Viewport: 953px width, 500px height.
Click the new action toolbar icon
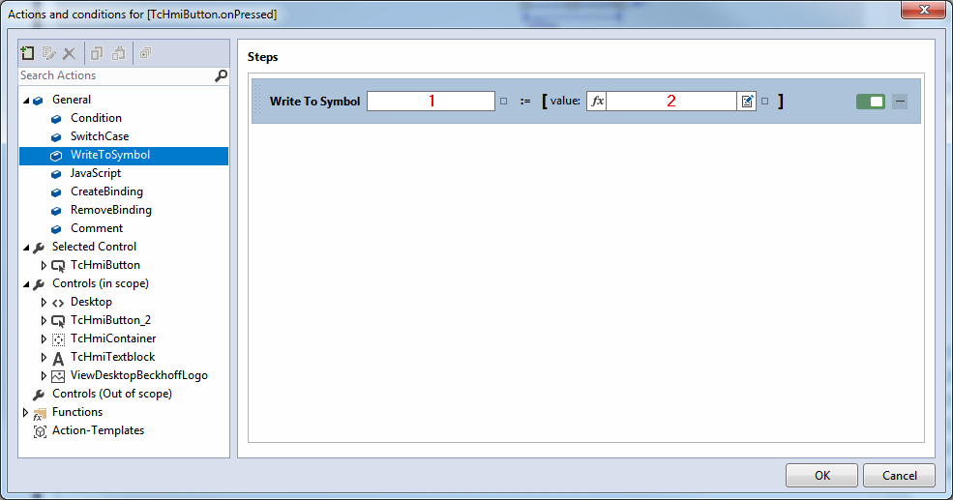coord(27,53)
